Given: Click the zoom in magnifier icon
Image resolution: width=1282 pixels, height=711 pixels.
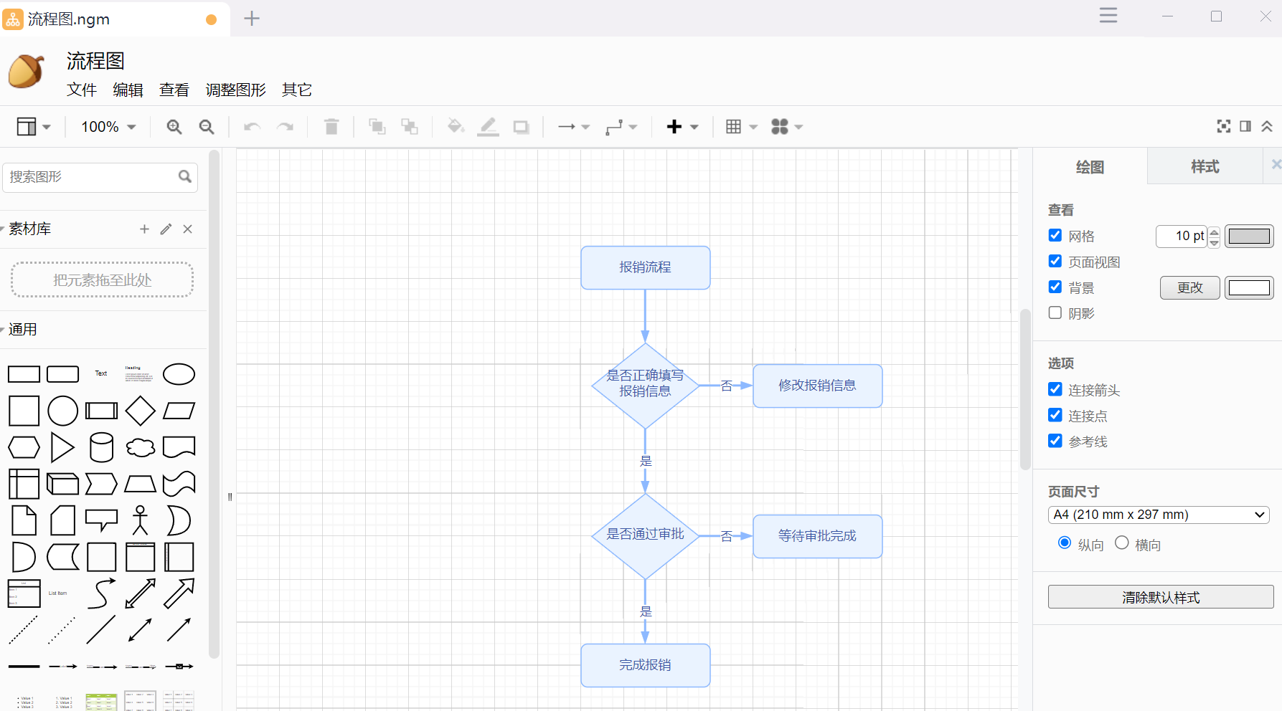Looking at the screenshot, I should pyautogui.click(x=174, y=127).
